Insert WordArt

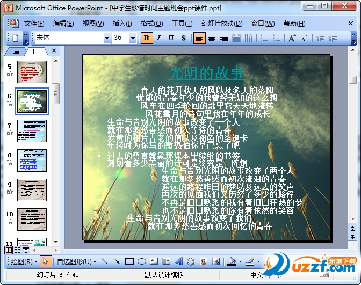[179, 261]
